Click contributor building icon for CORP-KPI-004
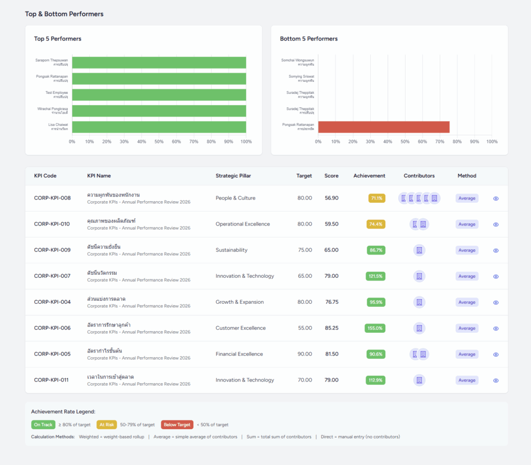This screenshot has width=531, height=465. [x=419, y=302]
